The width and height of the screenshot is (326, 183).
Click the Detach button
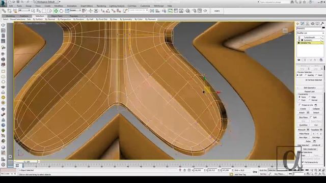point(316,113)
